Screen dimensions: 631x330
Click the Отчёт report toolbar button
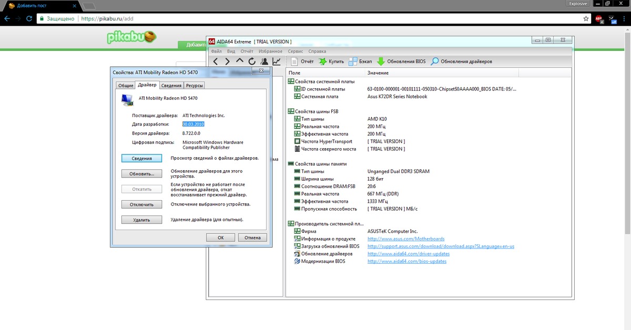coord(303,61)
